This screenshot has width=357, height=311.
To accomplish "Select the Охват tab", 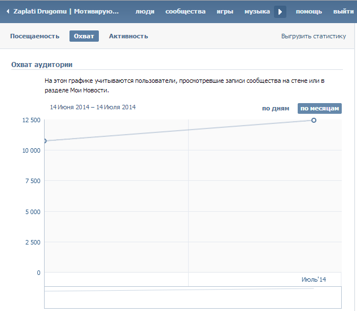I will tap(84, 36).
